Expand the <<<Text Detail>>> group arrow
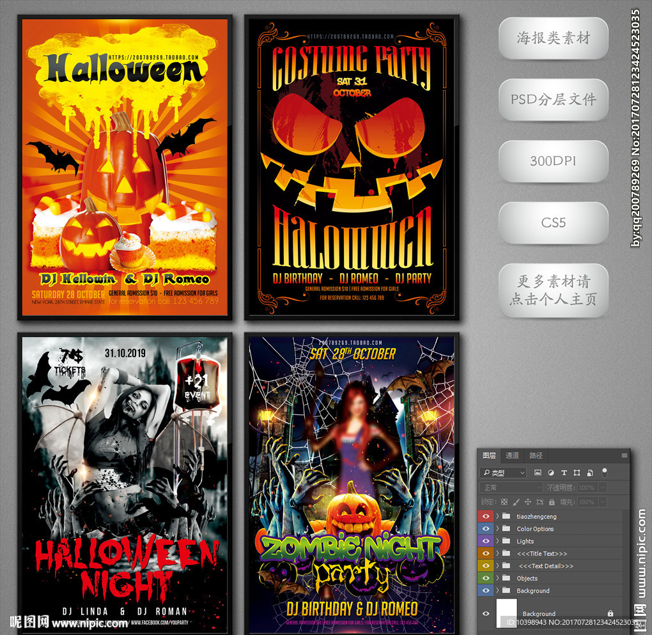This screenshot has width=652, height=635. (x=497, y=565)
